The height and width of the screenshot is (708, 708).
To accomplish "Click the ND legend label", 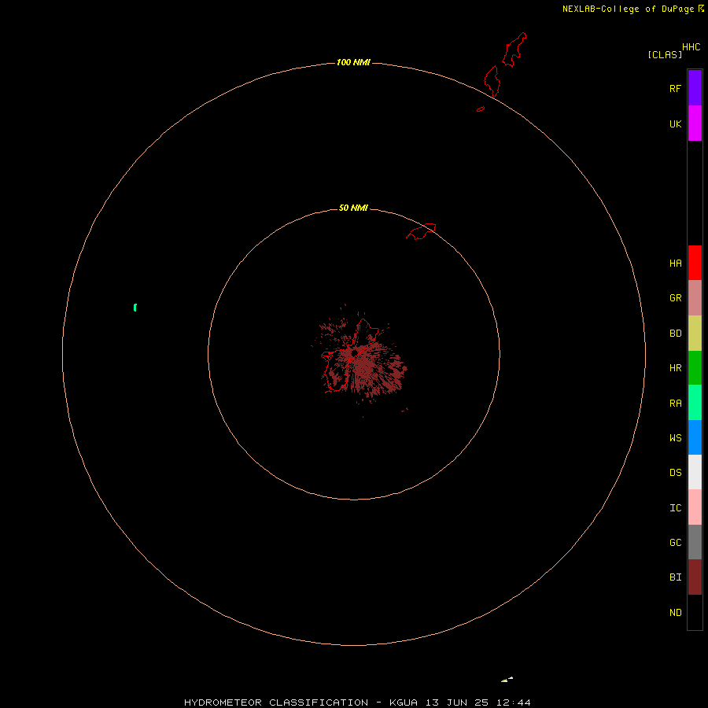I will pyautogui.click(x=675, y=613).
